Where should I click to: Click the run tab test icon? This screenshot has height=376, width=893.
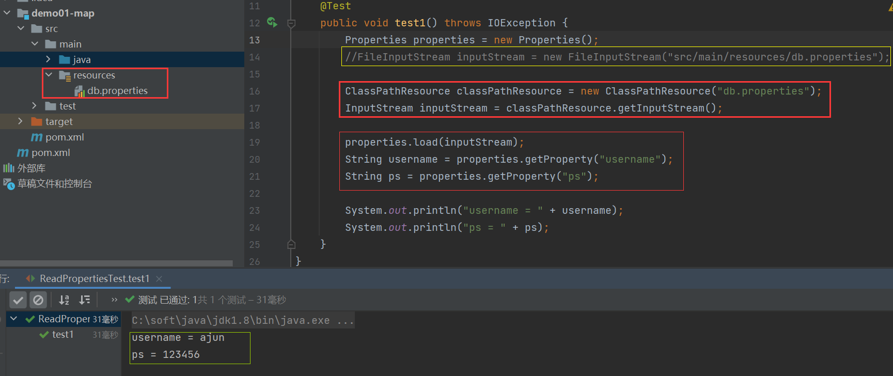coord(30,278)
